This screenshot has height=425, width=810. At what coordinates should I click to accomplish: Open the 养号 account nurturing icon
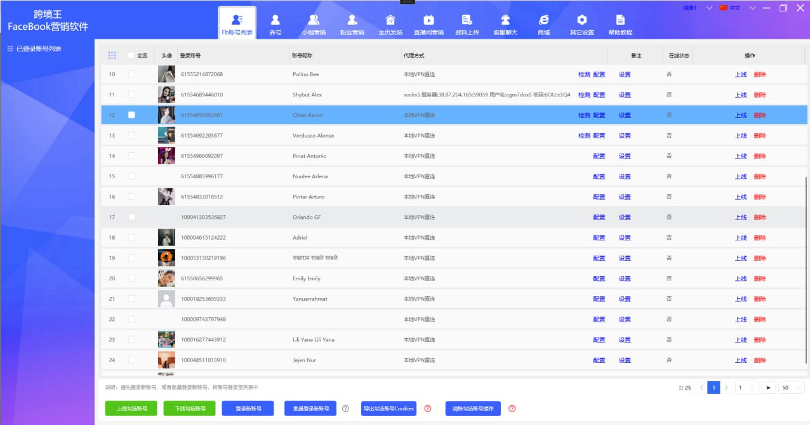point(275,20)
